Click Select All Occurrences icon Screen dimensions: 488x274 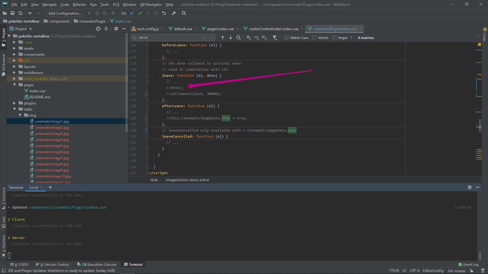point(264,37)
